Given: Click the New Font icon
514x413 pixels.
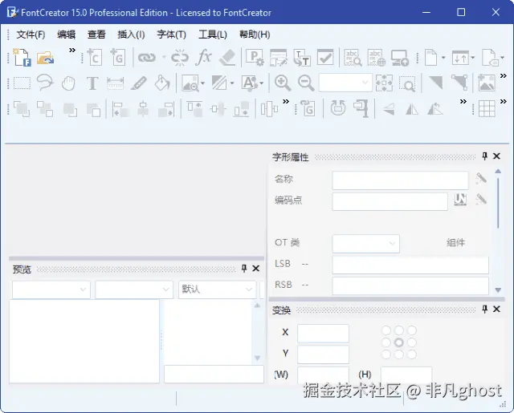Looking at the screenshot, I should (x=22, y=58).
